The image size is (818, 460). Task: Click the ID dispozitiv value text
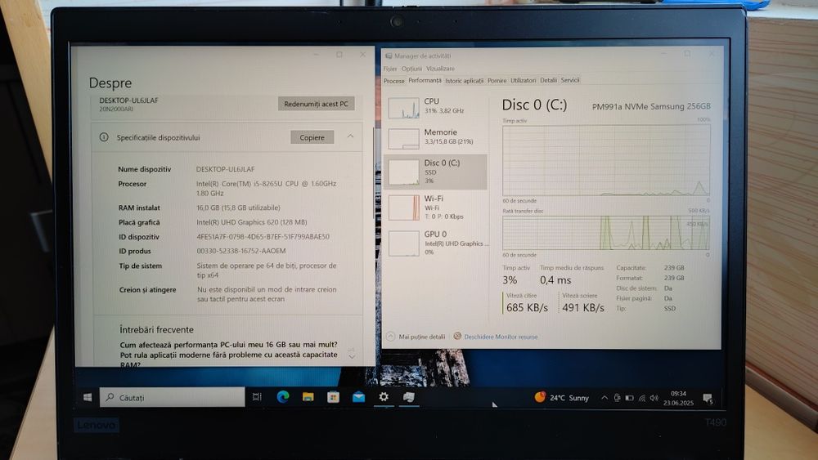pyautogui.click(x=263, y=236)
